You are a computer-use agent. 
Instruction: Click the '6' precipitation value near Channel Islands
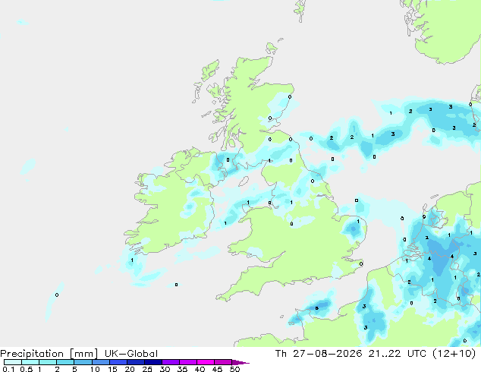(317, 308)
